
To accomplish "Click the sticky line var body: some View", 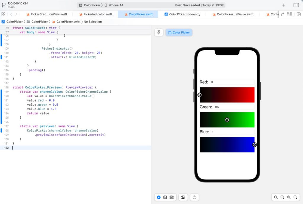I will click(x=39, y=32).
